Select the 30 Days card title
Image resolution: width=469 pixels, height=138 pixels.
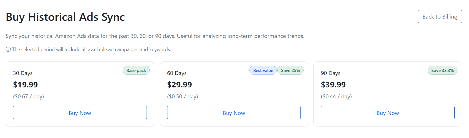coord(23,73)
